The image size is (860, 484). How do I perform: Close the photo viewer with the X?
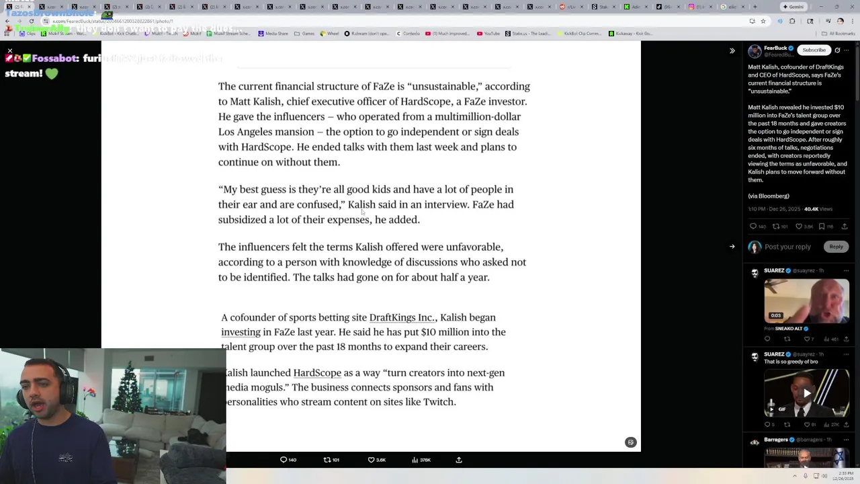click(x=10, y=51)
